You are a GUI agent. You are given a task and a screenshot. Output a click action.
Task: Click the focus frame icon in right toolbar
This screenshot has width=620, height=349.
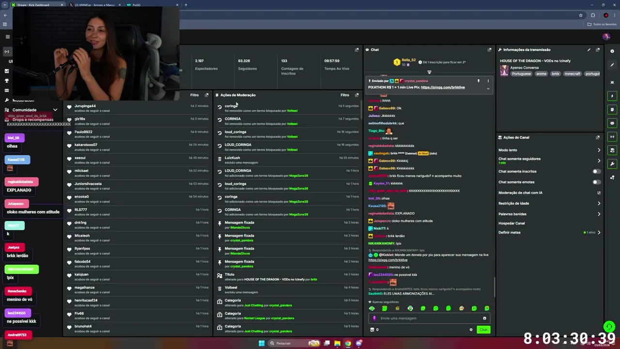click(x=612, y=82)
